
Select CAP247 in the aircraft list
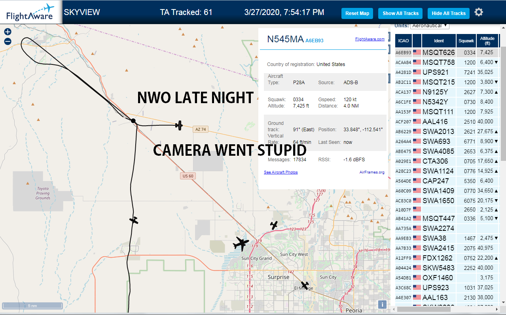(x=436, y=181)
